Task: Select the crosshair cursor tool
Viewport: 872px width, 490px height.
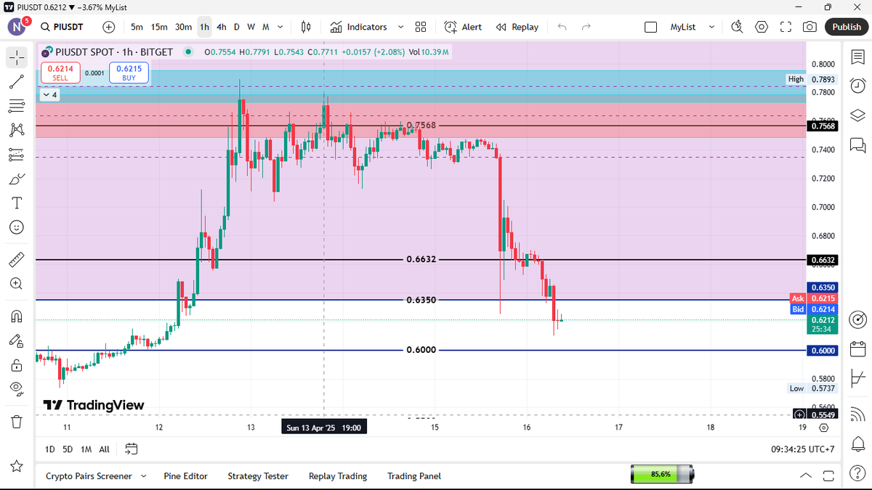Action: (17, 57)
